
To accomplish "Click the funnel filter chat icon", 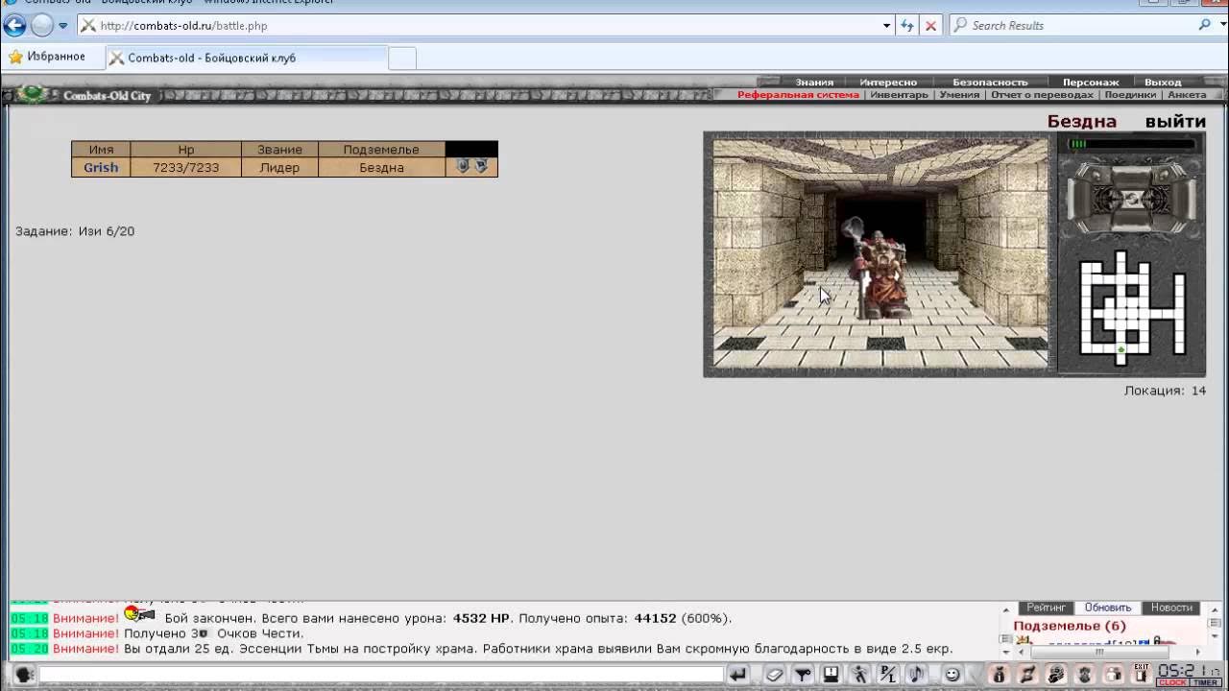I will [802, 674].
